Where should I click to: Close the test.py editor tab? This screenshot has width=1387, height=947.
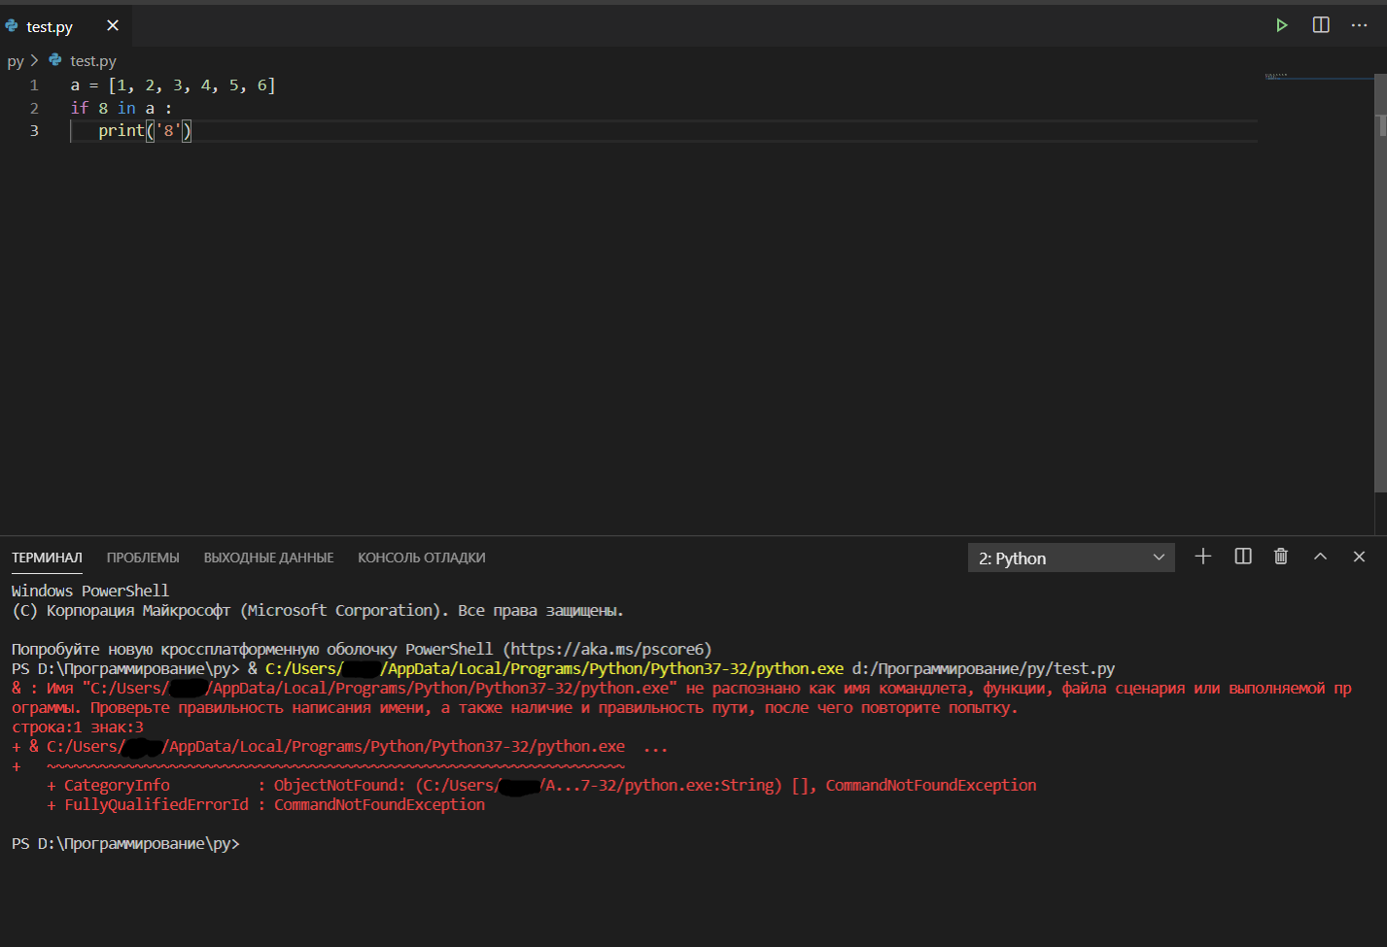(113, 25)
